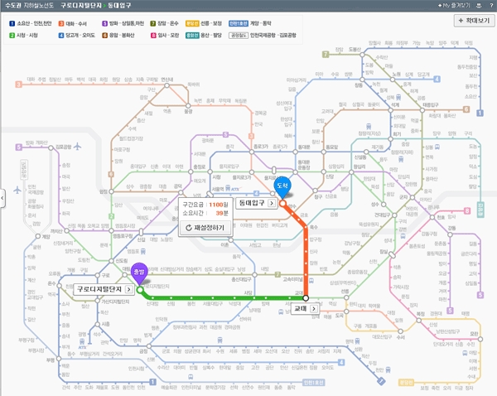Click the 1100원 fare value
Screen dimensions: 497x396
pos(219,205)
